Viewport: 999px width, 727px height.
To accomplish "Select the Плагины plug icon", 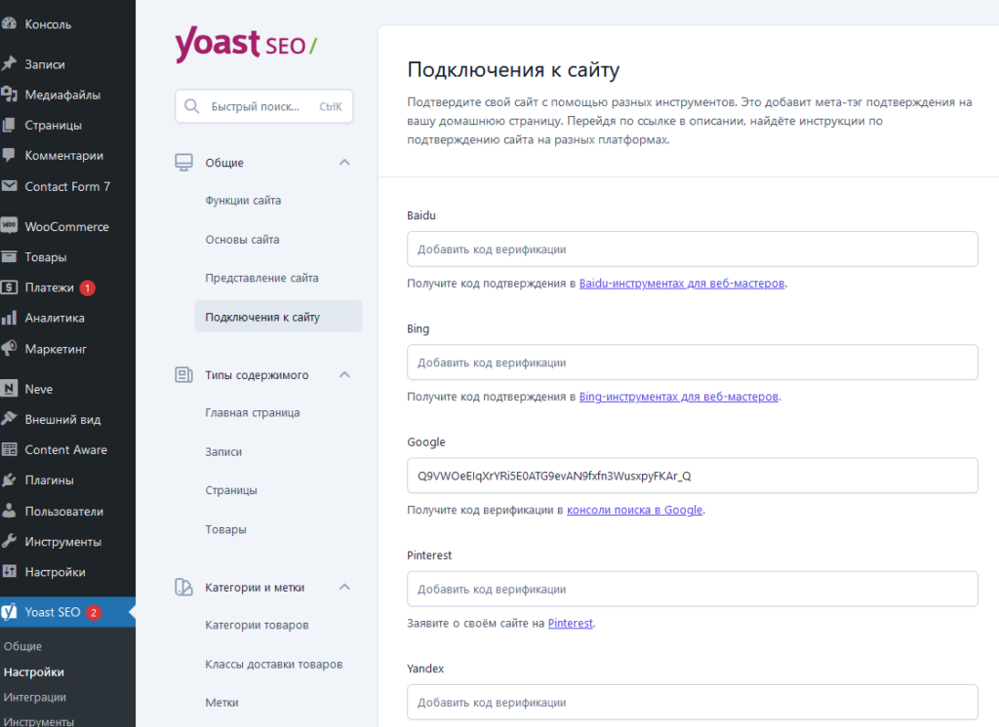I will (9, 480).
